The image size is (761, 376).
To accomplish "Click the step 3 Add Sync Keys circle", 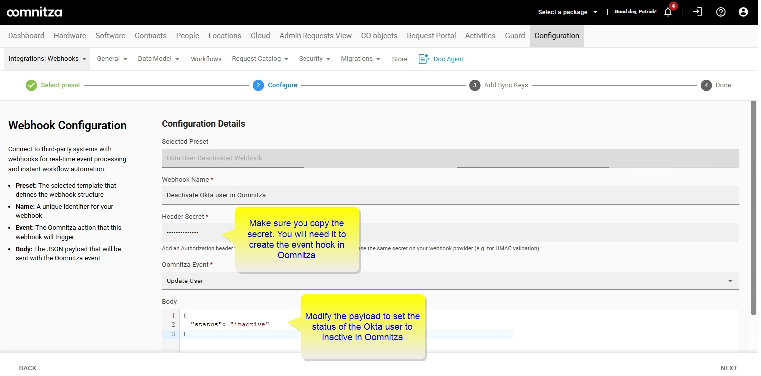I will (475, 85).
